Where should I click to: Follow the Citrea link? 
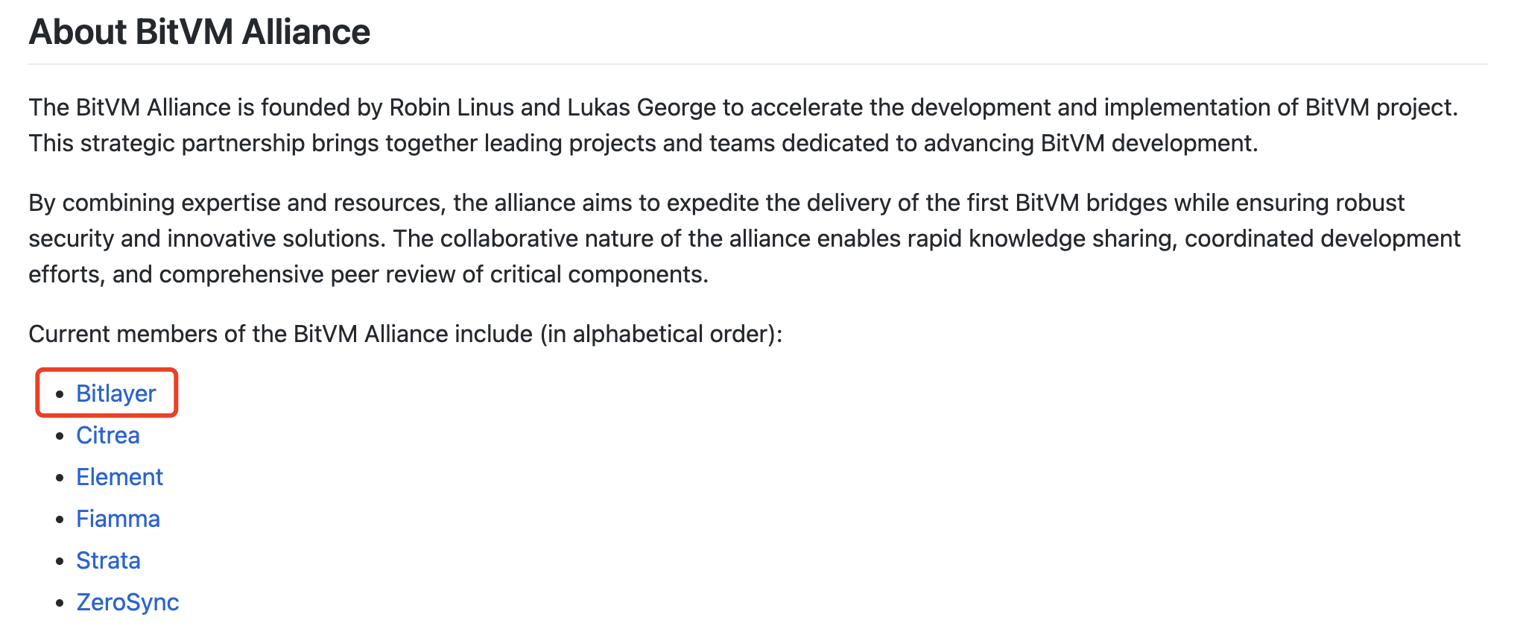107,435
